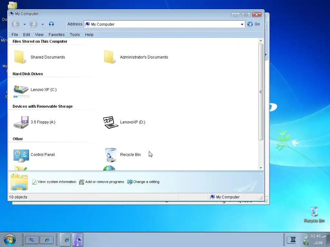
Task: Click the scrollbar down arrow in My Computer
Action: point(261,168)
